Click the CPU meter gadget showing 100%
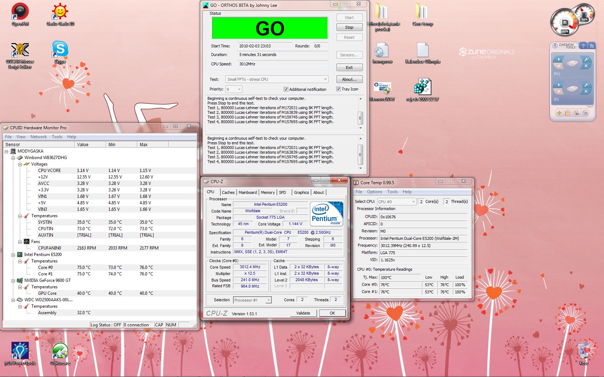Screen dimensions: 604x377 tap(565, 23)
